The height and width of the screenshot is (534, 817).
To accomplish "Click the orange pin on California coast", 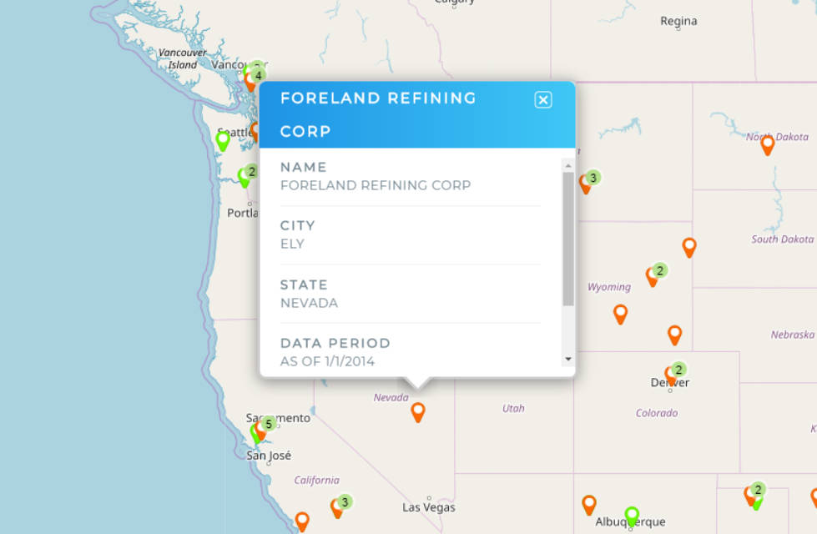I will pos(302,521).
